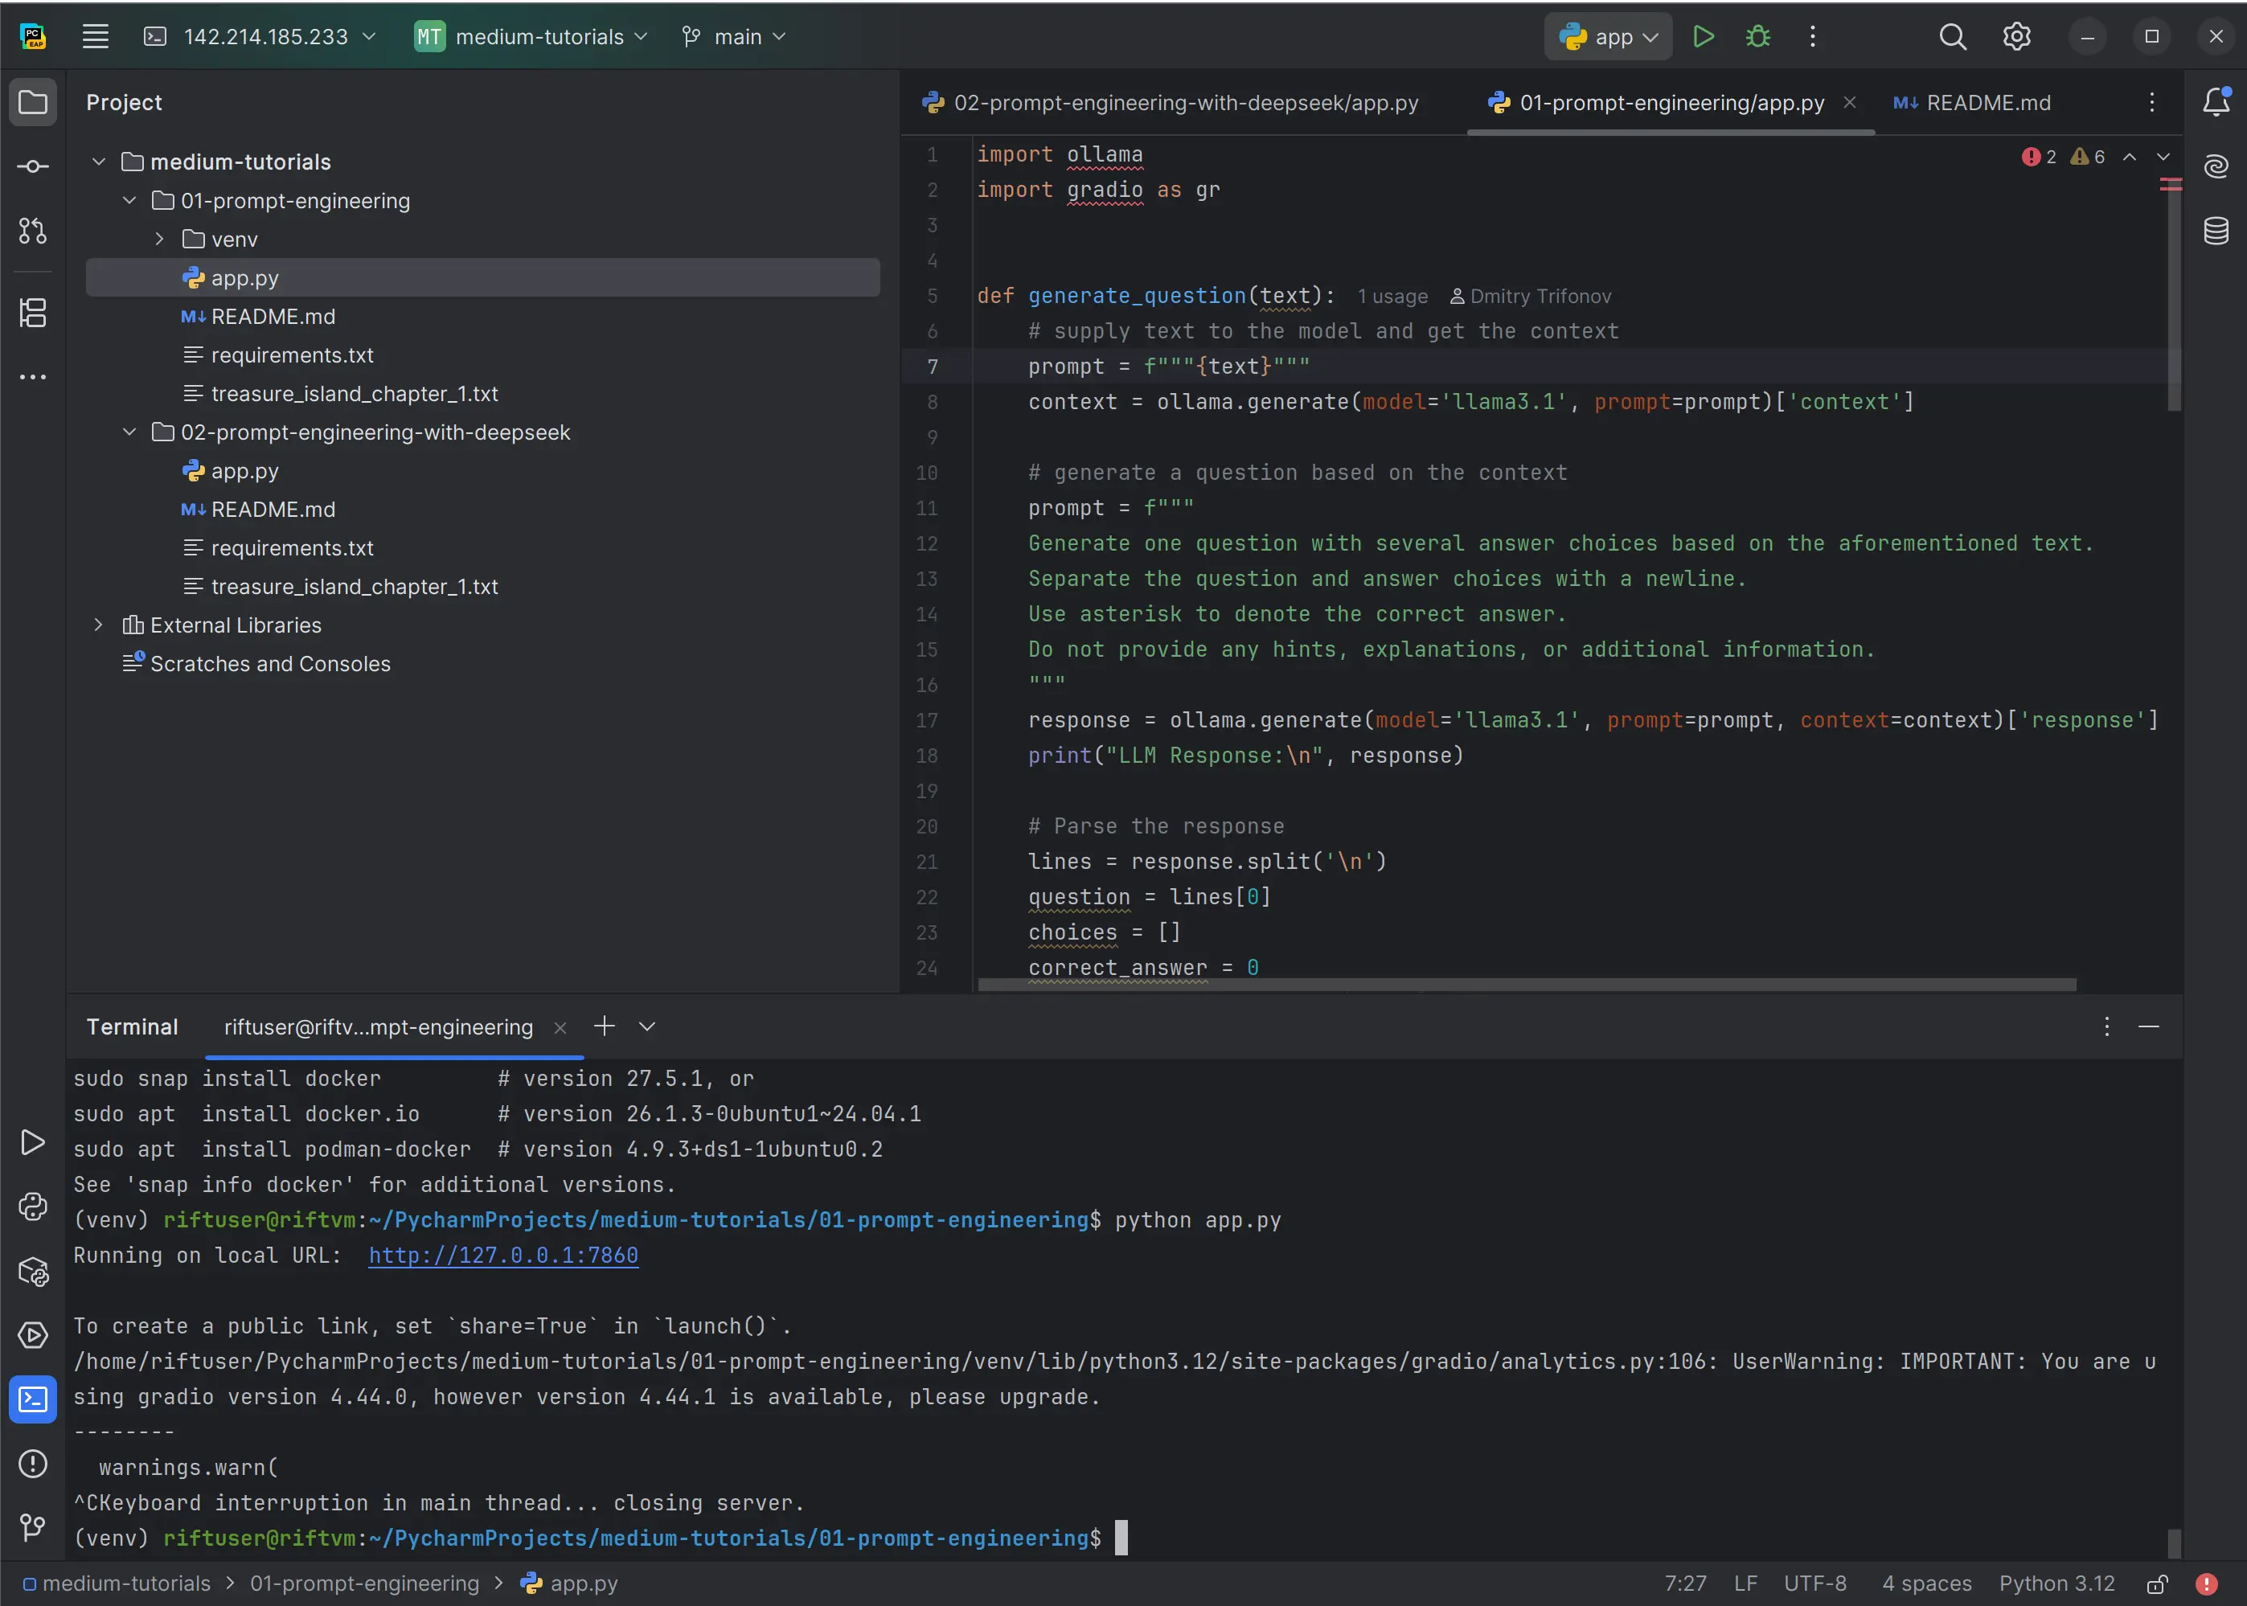Expand the venv folder
The height and width of the screenshot is (1606, 2247).
click(x=158, y=239)
